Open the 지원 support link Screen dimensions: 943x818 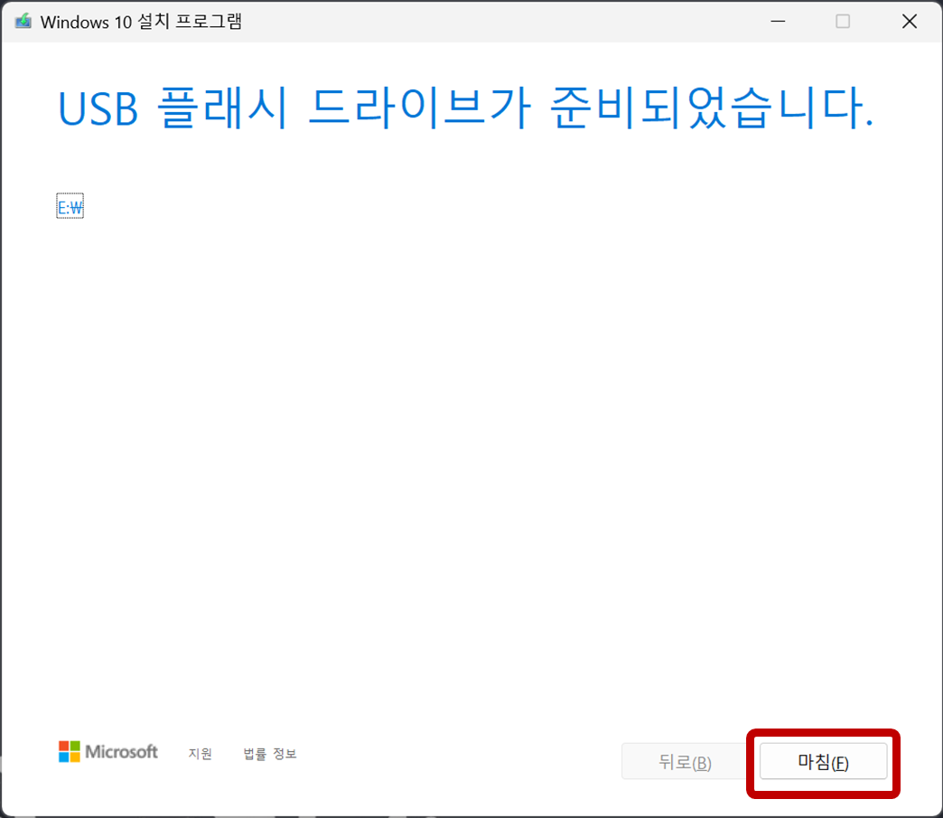(201, 754)
